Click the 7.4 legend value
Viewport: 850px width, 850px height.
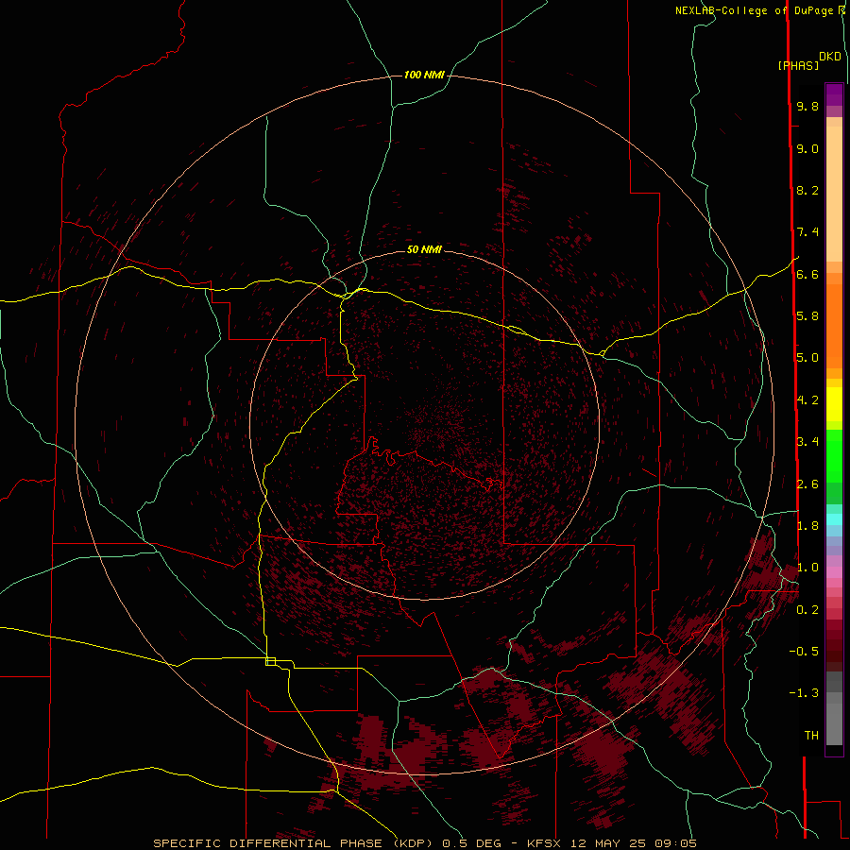tap(807, 232)
